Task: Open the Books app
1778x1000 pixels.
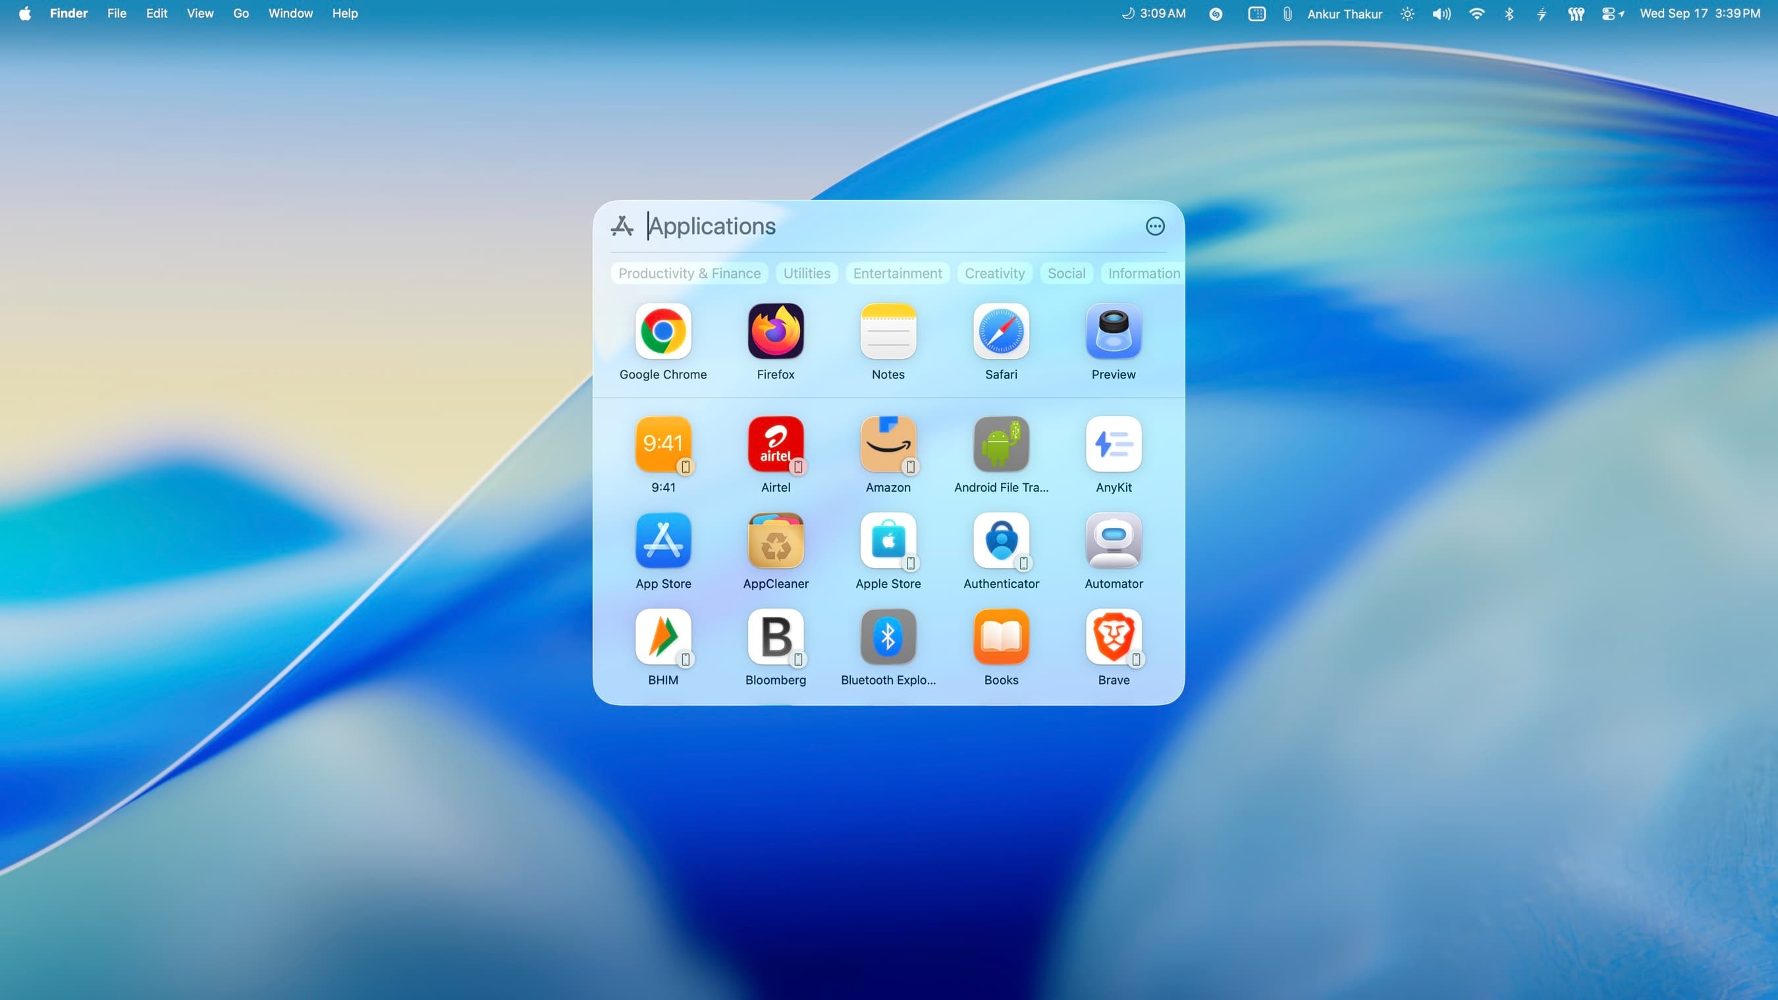Action: pos(1001,637)
